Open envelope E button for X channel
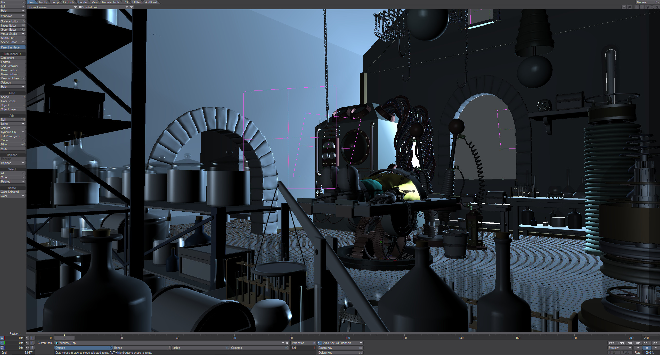This screenshot has width=660, height=355. pyautogui.click(x=32, y=338)
